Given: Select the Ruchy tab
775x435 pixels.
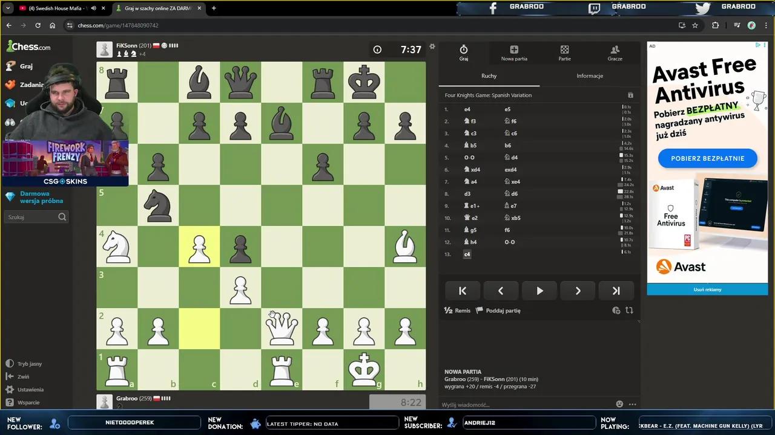Looking at the screenshot, I should (x=489, y=76).
